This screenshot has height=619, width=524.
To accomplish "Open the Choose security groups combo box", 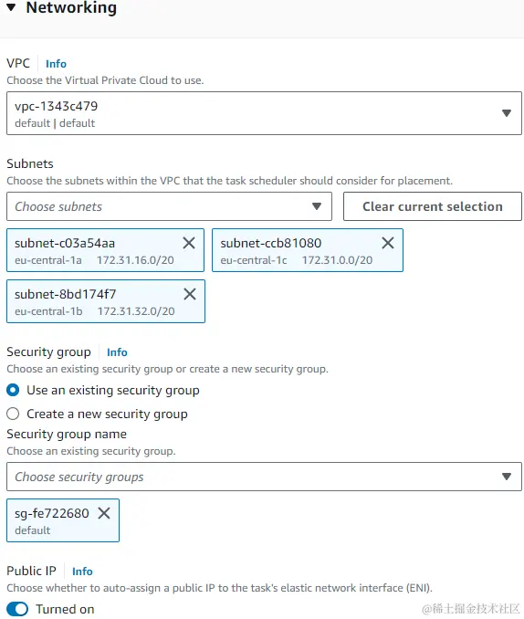I will (x=264, y=477).
